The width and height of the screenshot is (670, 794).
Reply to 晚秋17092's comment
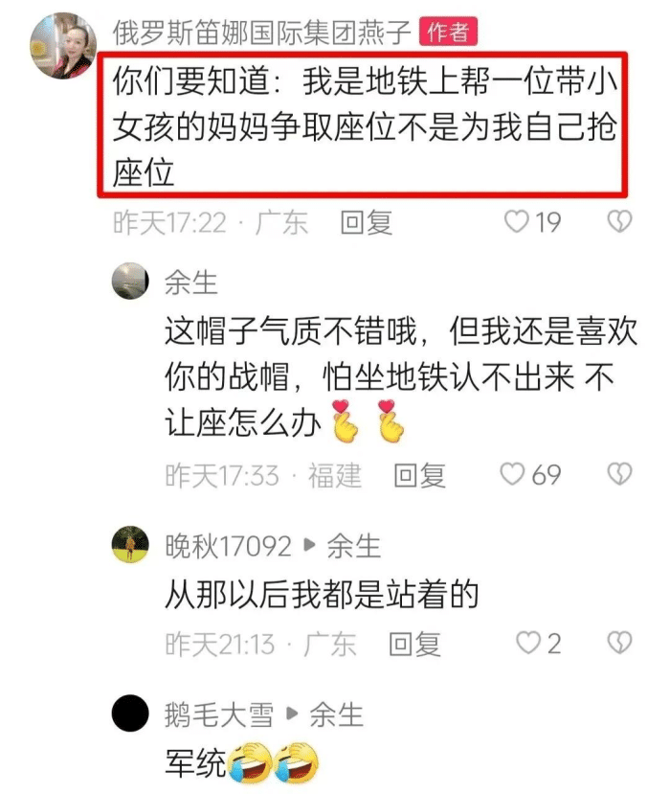pos(415,645)
